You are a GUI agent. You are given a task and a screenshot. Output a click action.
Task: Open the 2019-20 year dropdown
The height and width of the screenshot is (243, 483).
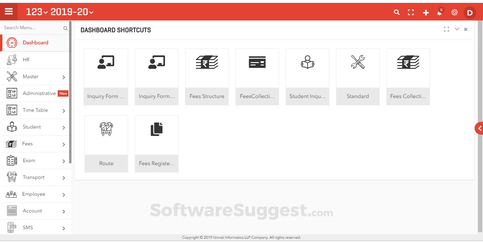72,12
